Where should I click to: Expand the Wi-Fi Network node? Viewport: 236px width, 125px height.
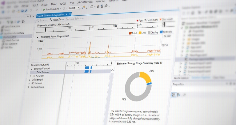[x=28, y=87]
